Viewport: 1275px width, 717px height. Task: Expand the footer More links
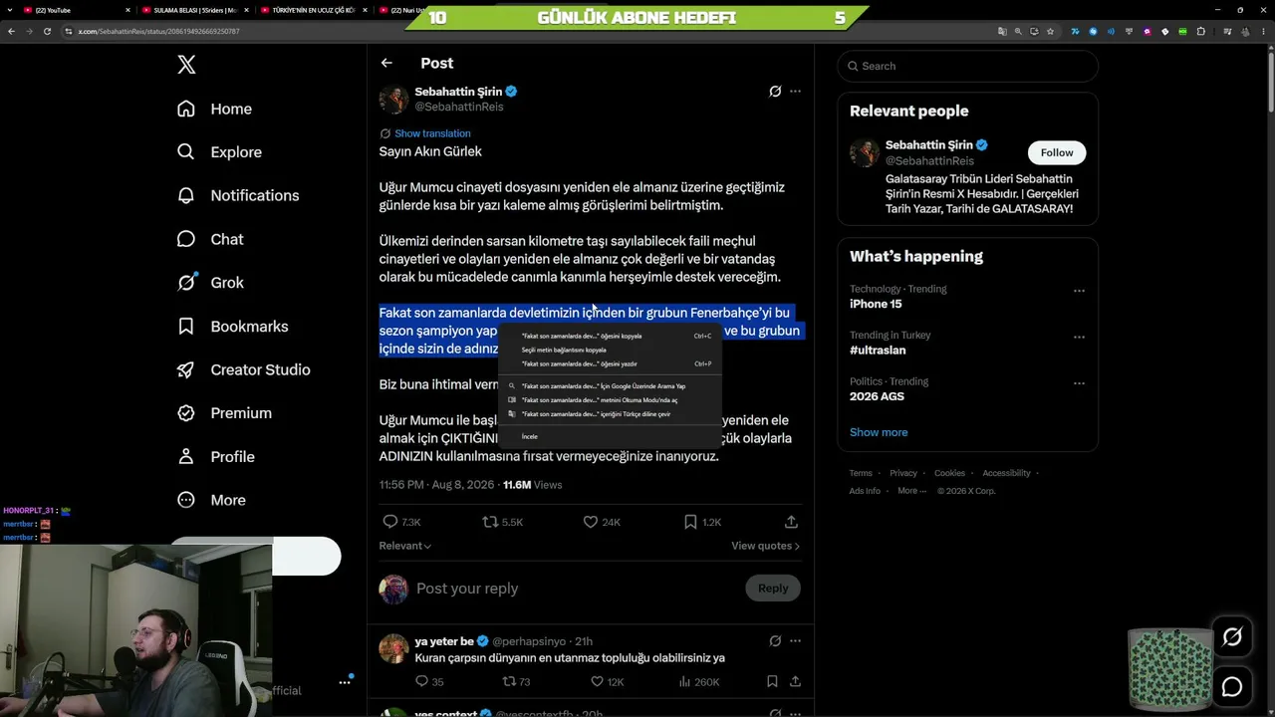910,491
